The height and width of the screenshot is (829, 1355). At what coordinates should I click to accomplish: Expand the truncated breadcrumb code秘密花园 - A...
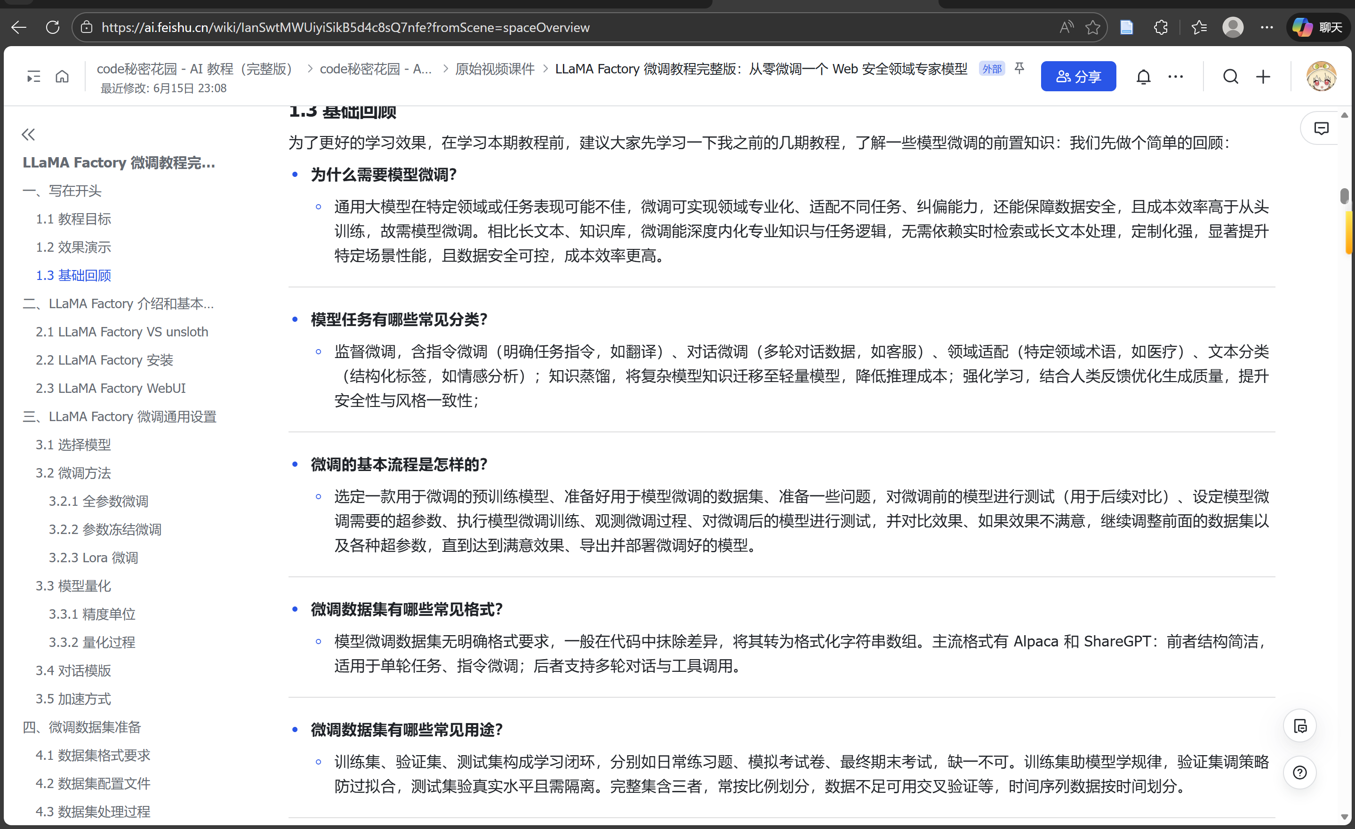tap(376, 68)
